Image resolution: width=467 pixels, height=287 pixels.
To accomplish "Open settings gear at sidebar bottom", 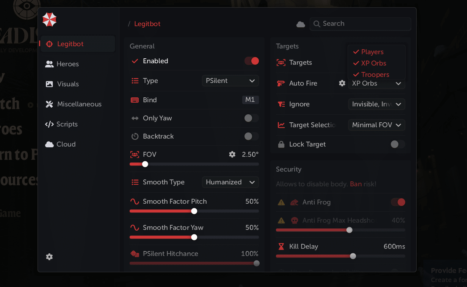I will 49,257.
